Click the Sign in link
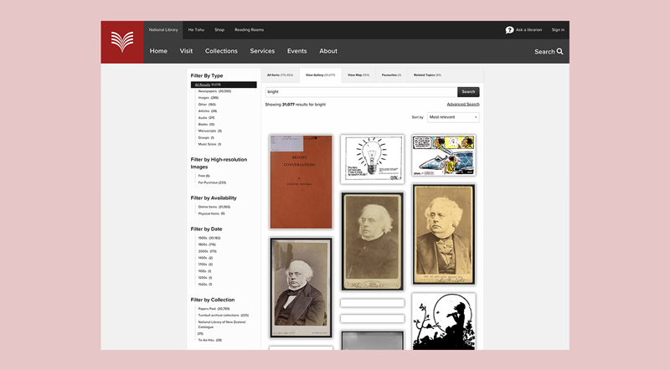 (558, 30)
